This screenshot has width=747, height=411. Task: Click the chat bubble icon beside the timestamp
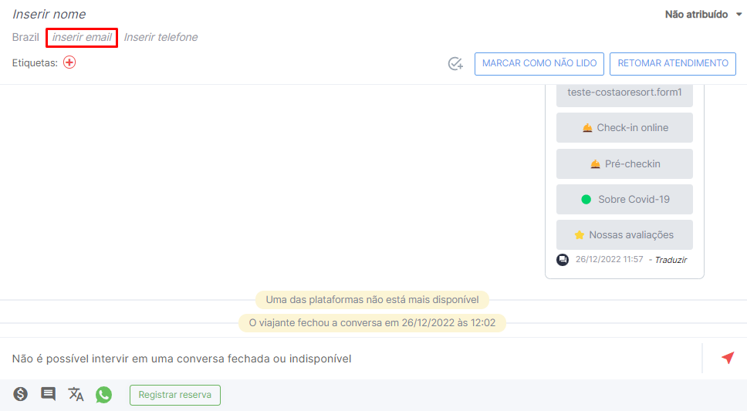pyautogui.click(x=563, y=260)
